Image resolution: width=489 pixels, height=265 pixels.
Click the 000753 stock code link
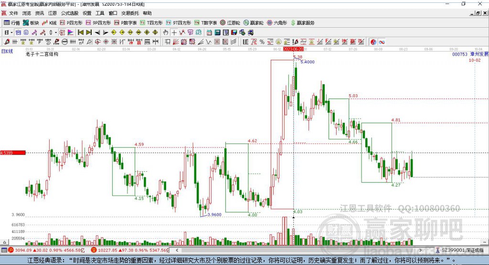point(460,55)
